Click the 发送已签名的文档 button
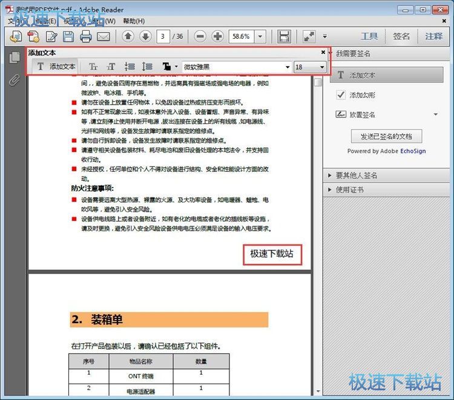454x400 pixels. pos(387,136)
